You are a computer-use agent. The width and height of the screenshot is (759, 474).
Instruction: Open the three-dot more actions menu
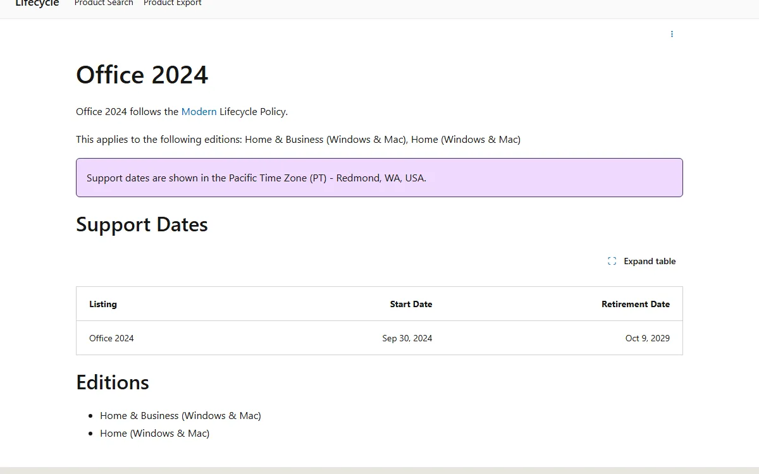point(672,34)
